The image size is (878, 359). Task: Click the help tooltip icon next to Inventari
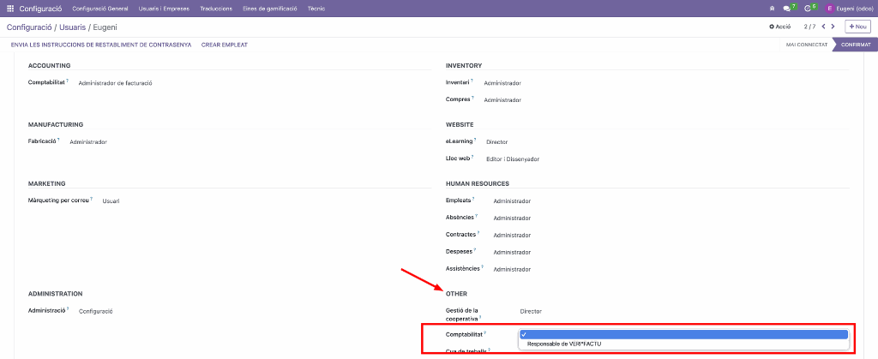(x=472, y=81)
